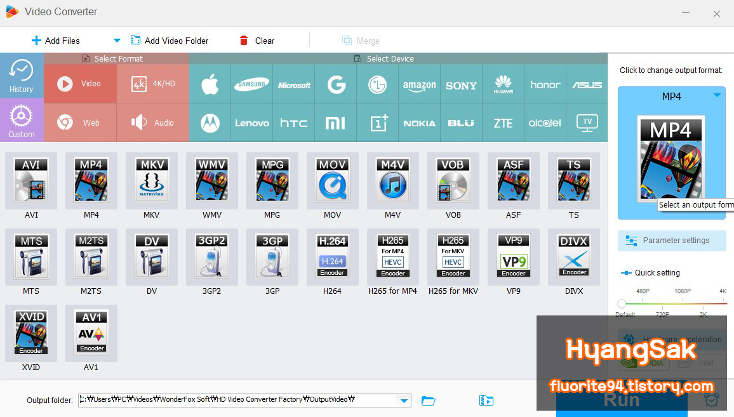
Task: Click the large MP4 format thumbnail
Action: pos(671,158)
